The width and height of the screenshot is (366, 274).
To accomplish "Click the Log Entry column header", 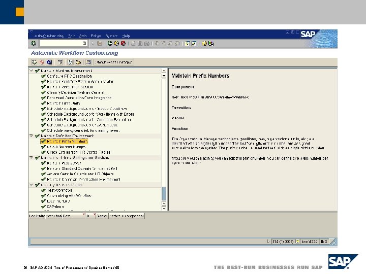I will (37, 216).
